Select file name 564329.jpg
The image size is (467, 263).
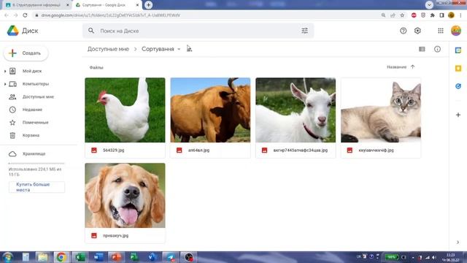click(x=114, y=150)
